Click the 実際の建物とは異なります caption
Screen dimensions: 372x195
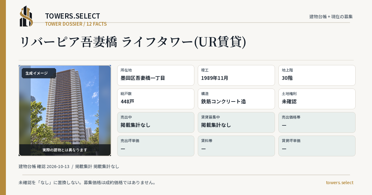(x=65, y=150)
